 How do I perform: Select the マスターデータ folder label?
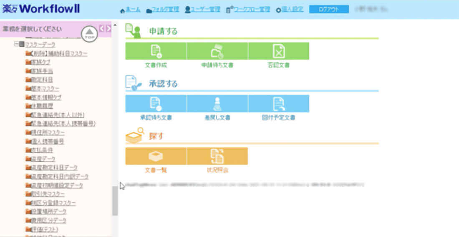tap(40, 45)
